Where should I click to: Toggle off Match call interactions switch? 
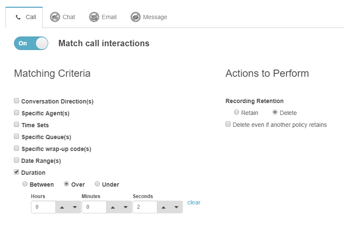(x=31, y=43)
